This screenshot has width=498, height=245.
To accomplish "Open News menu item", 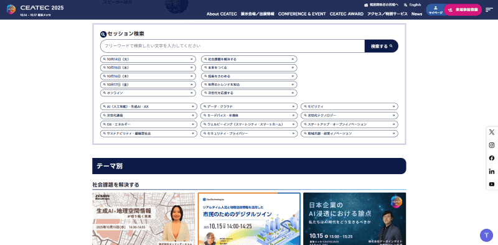I will coord(416,14).
